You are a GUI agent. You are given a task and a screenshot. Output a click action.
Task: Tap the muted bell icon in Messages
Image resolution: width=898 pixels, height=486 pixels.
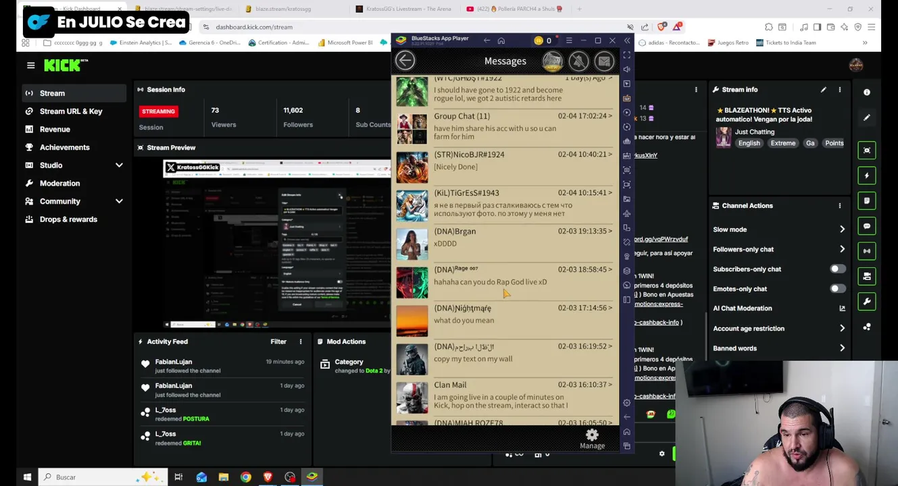click(x=578, y=61)
